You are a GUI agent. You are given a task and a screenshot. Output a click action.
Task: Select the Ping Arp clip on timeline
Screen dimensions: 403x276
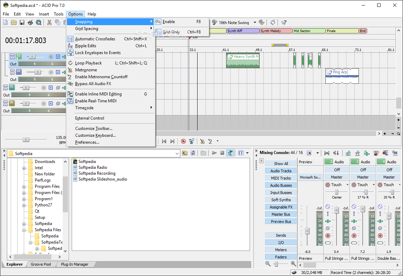click(342, 76)
